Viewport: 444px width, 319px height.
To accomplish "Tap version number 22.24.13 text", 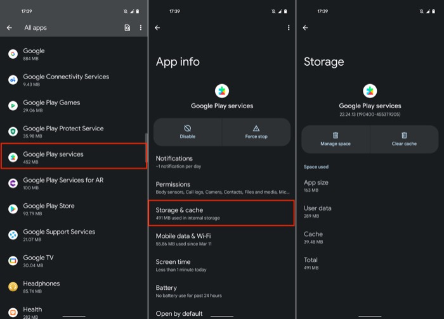I will [x=370, y=115].
